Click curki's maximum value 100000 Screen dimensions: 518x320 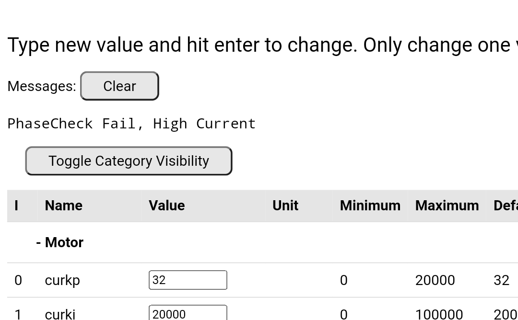(x=439, y=314)
